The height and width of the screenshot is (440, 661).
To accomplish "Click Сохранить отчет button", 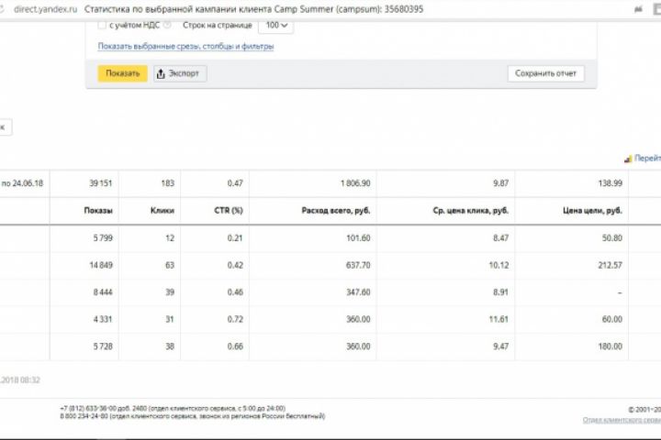I will point(545,73).
